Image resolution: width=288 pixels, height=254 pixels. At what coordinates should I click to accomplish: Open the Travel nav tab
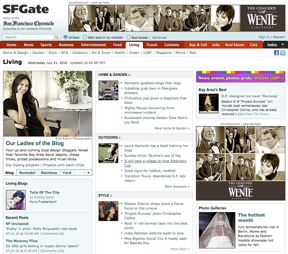152,45
